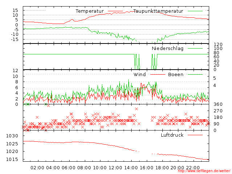This screenshot has height=174, width=232.
Task: Click the 120 precipitation axis value
Action: point(218,44)
